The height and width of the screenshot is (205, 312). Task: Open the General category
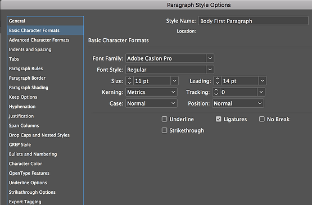tap(46, 21)
